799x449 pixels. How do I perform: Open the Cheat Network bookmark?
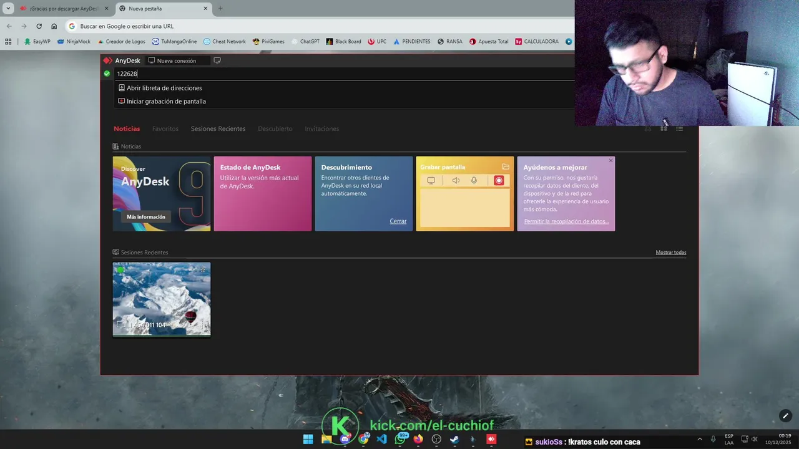click(x=225, y=42)
